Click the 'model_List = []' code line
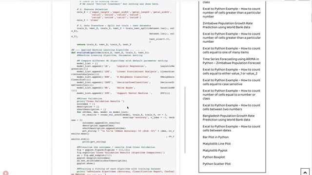Viewport: 312px width, 175px height. [x=87, y=63]
